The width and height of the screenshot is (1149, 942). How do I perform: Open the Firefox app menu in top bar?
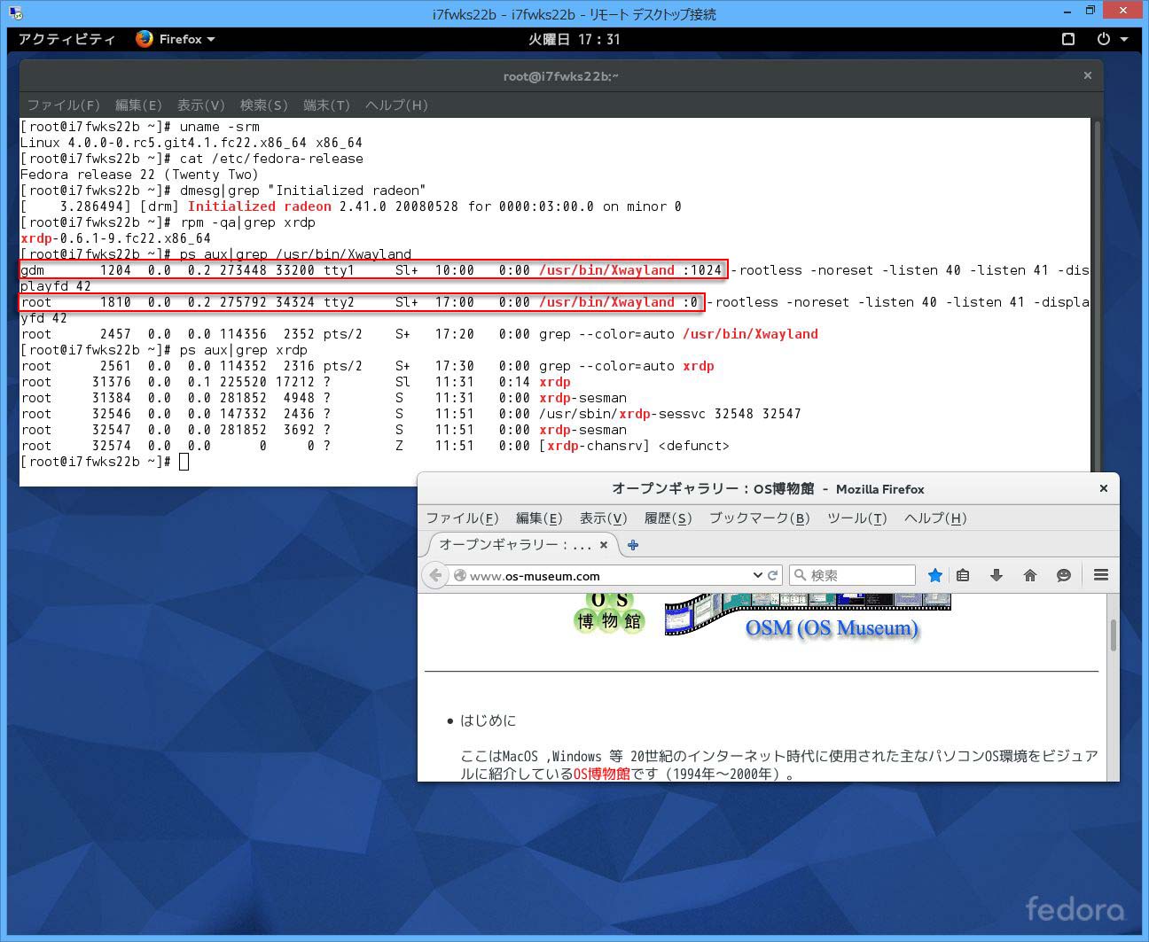(x=175, y=39)
